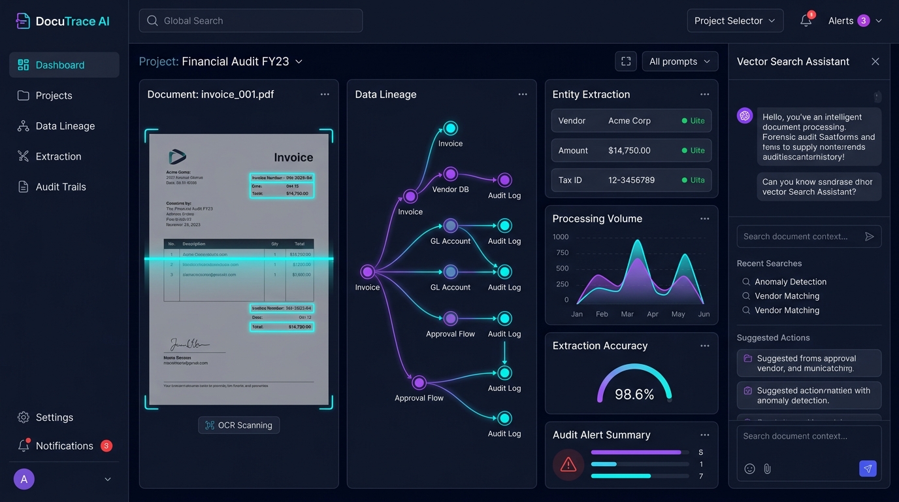
Task: Click the invoice document preview
Action: tap(239, 269)
